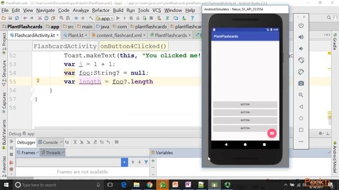Tap the pink floating action button

pos(272,134)
